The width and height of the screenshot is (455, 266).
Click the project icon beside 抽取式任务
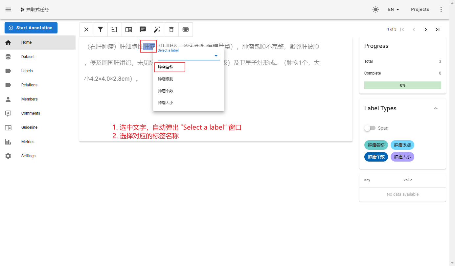[x=22, y=10]
